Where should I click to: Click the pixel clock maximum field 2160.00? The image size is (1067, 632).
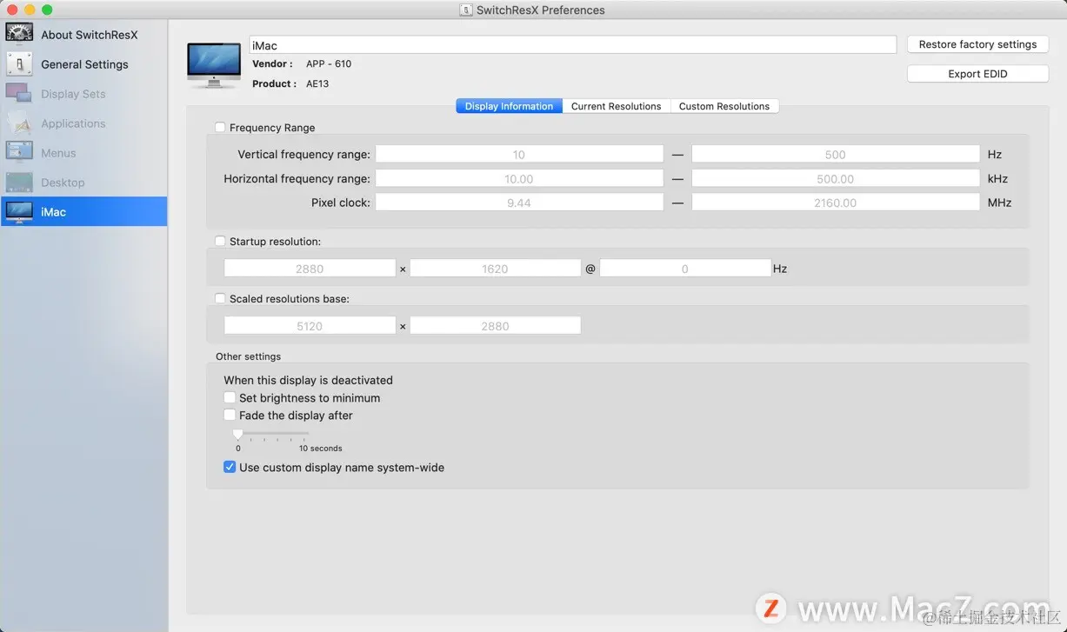[836, 202]
